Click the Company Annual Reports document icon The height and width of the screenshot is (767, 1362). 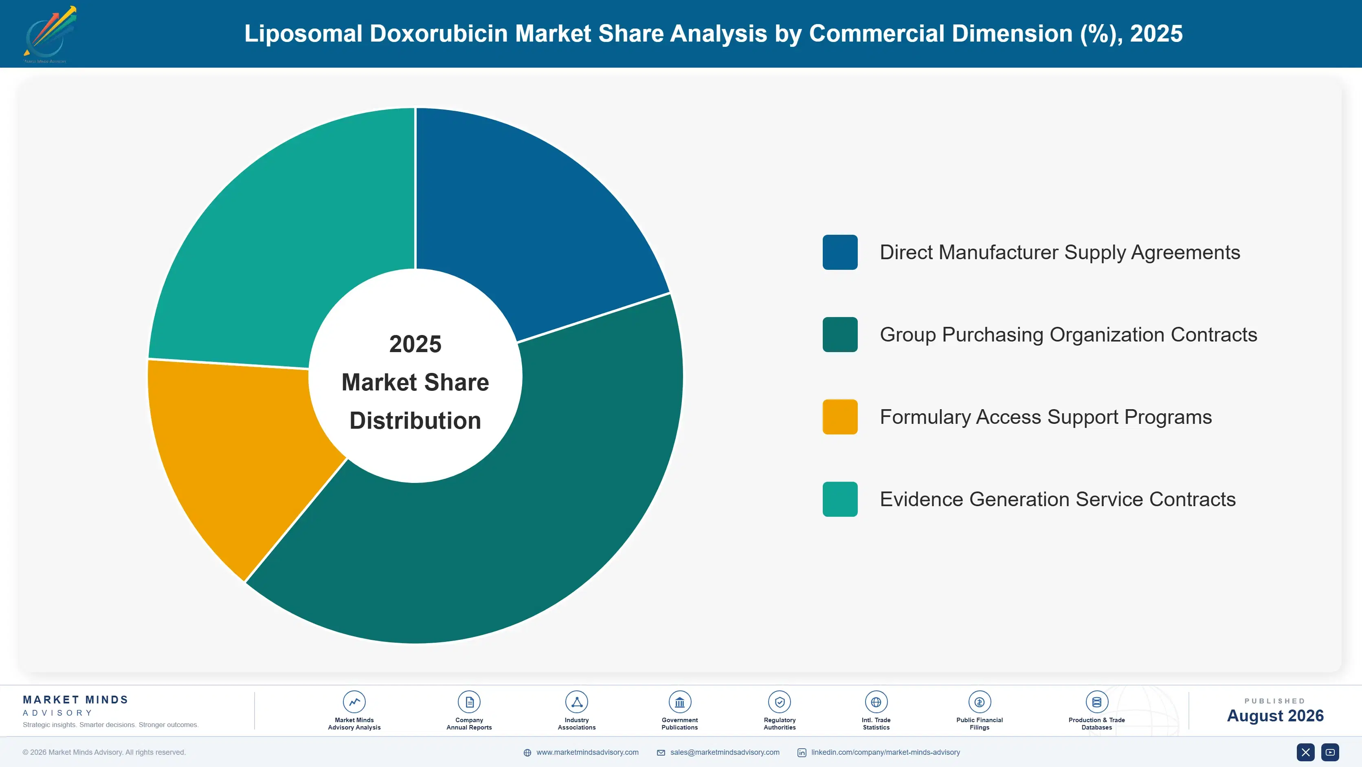469,702
